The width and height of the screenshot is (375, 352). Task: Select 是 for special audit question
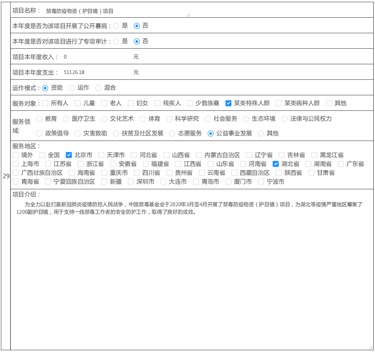tap(116, 41)
